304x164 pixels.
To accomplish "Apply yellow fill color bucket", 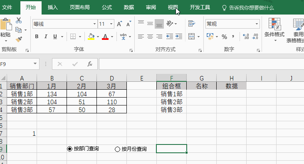I will pos(91,37).
